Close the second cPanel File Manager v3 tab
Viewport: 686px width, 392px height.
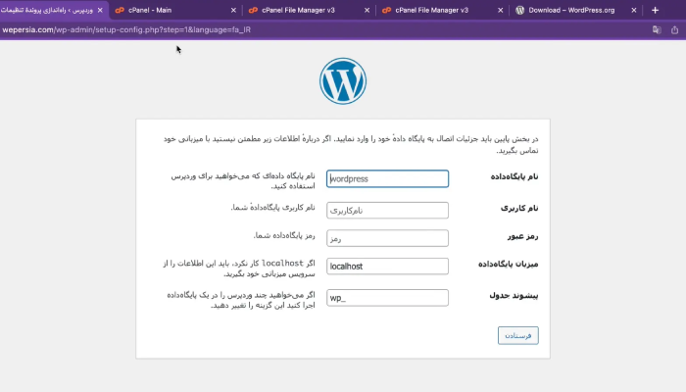tap(500, 10)
